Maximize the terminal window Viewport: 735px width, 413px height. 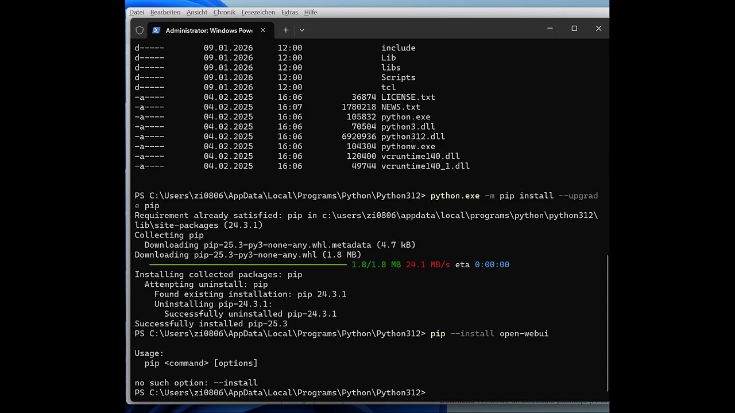pyautogui.click(x=574, y=28)
